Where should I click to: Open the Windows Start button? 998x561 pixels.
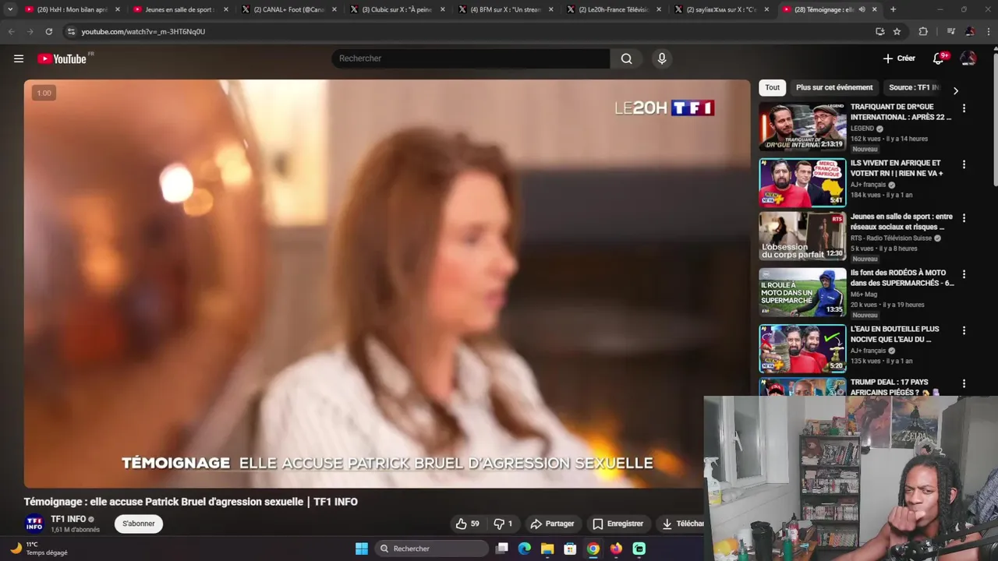tap(362, 549)
